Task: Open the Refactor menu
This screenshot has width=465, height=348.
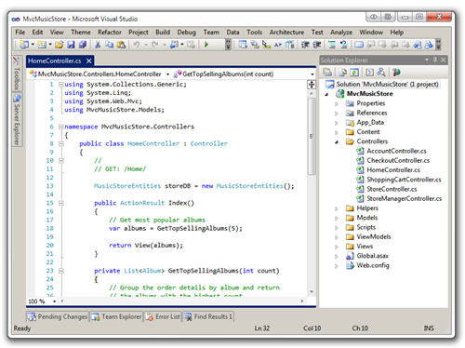Action: 110,33
